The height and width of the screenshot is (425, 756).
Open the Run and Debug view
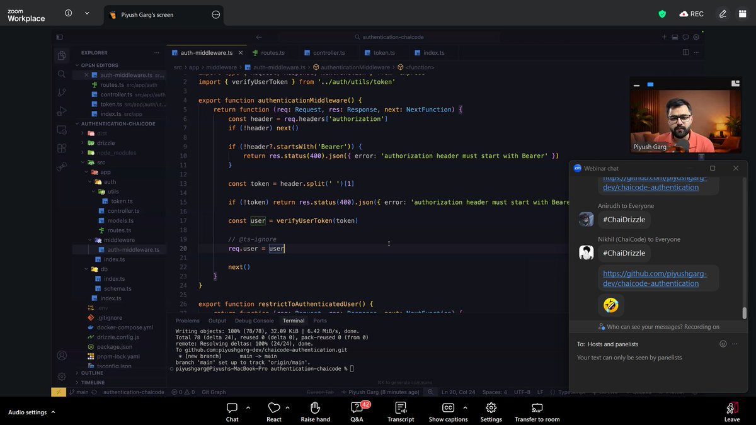pos(61,111)
